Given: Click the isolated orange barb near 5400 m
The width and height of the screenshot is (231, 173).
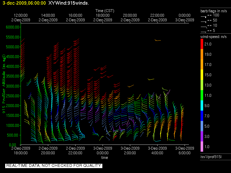Looking at the screenshot, I should (x=158, y=40).
